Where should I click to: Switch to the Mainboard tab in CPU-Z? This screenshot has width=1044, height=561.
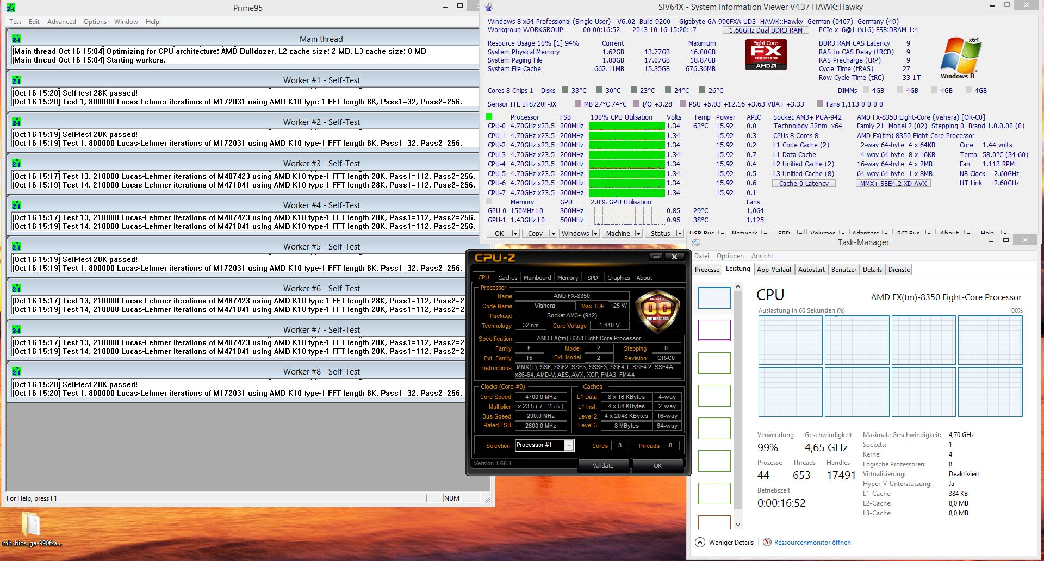pos(537,278)
